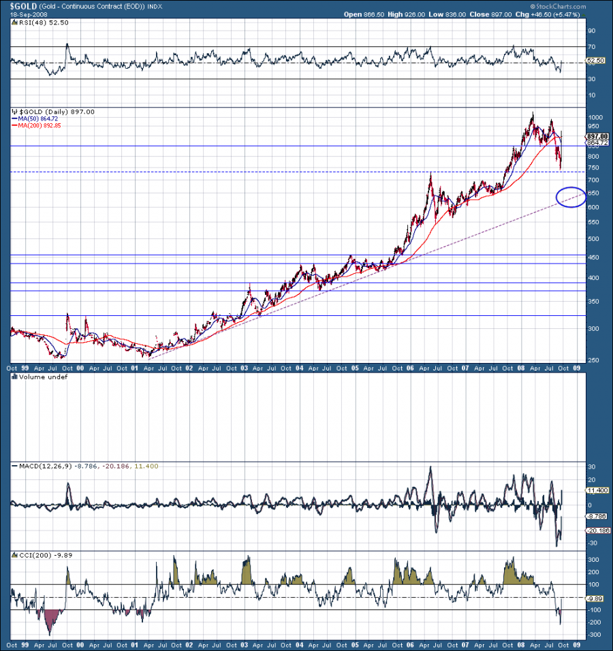Click the 897.00 price tag on axis

point(597,136)
